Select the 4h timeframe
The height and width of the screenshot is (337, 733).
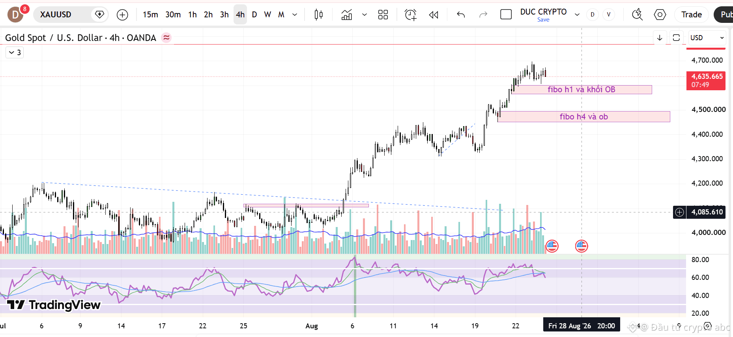(x=240, y=15)
